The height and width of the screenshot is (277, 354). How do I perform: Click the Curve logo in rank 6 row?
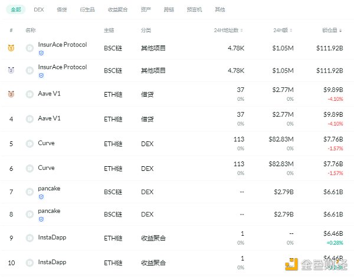[29, 169]
